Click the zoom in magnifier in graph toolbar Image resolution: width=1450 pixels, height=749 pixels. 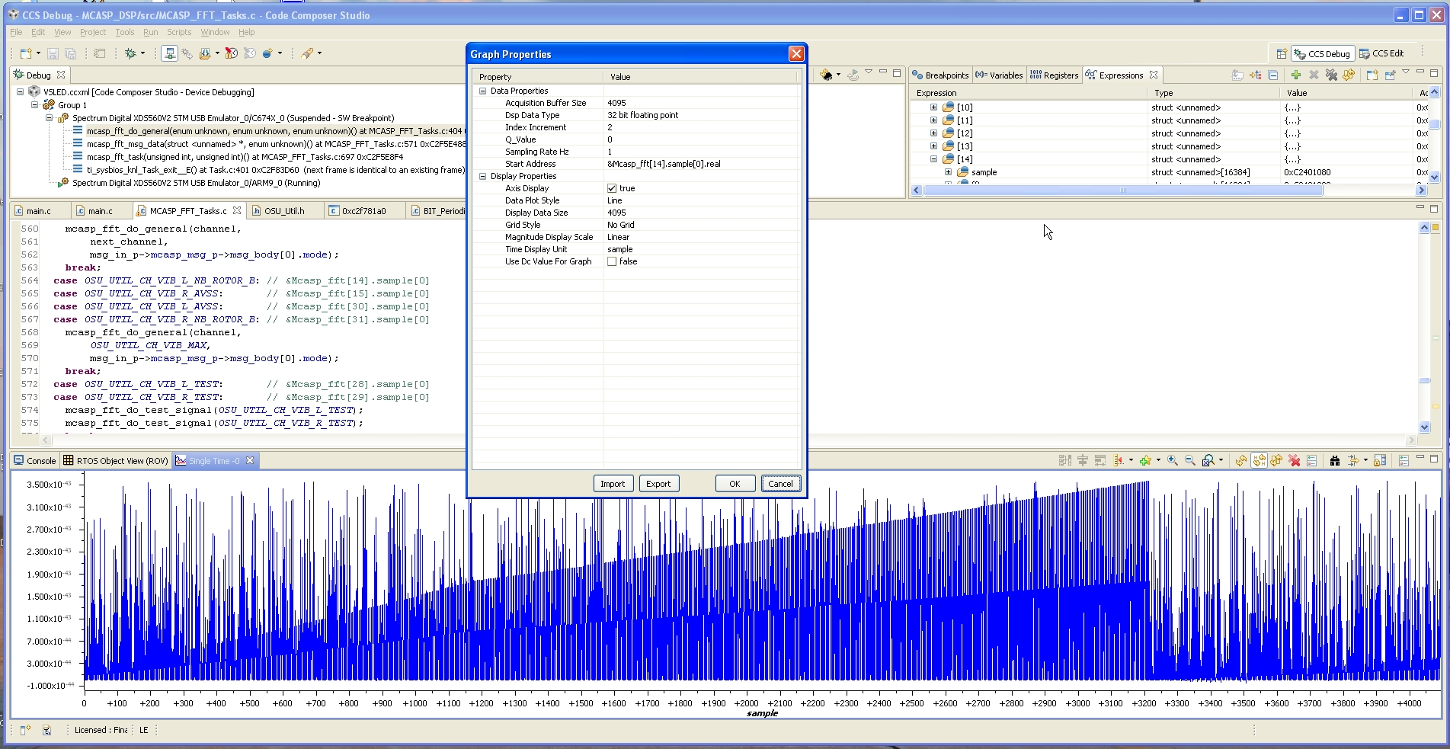(x=1173, y=460)
